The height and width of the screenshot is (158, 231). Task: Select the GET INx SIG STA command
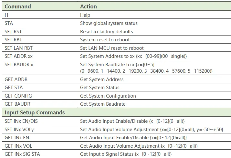22,154
